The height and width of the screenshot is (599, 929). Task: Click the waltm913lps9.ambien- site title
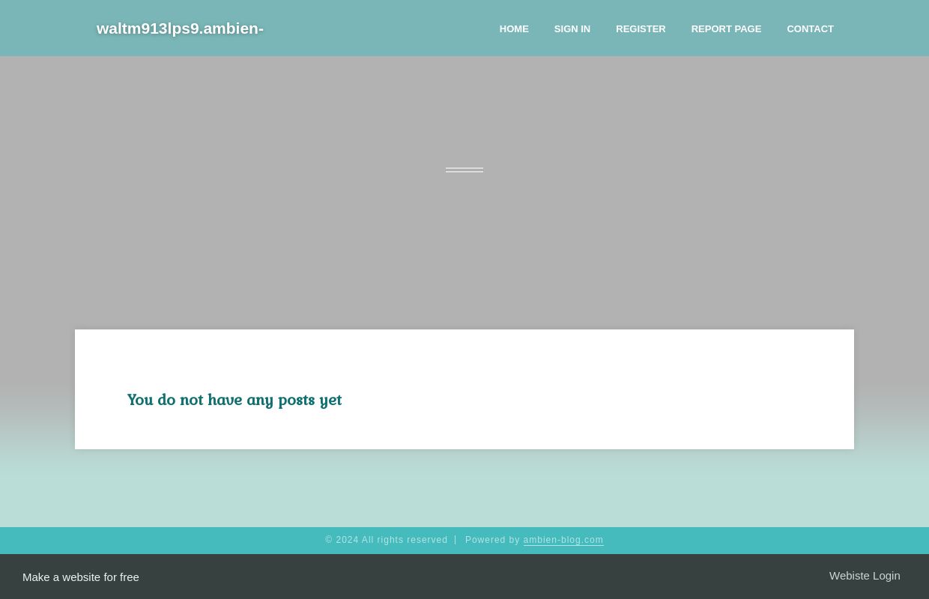click(x=180, y=28)
